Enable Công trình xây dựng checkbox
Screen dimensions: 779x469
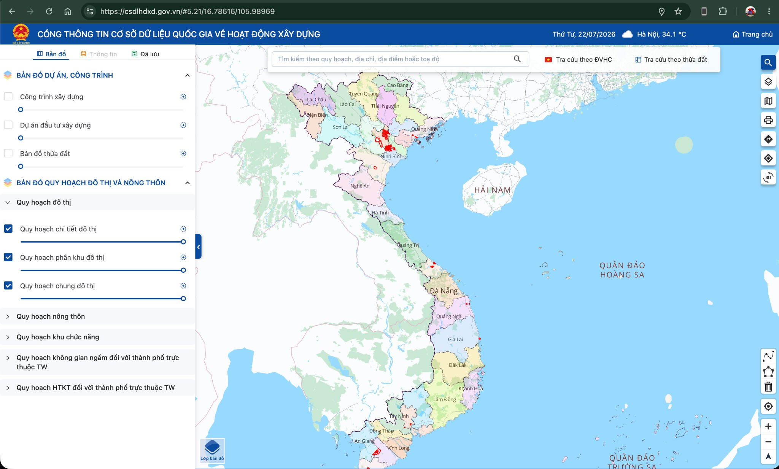pyautogui.click(x=8, y=97)
